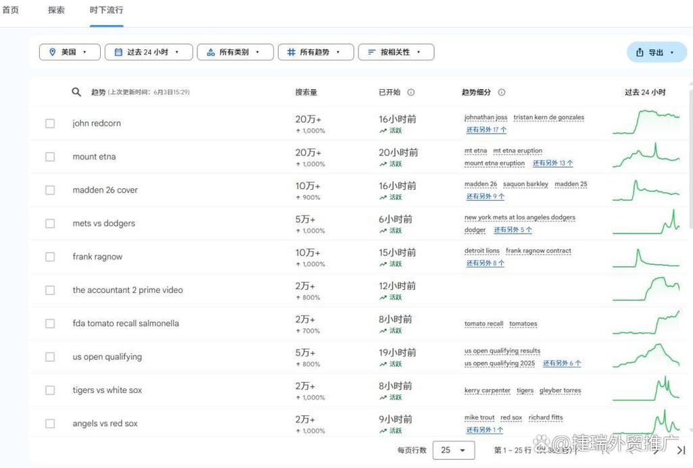Click the active trend icon in frank ragnow row

(383, 264)
